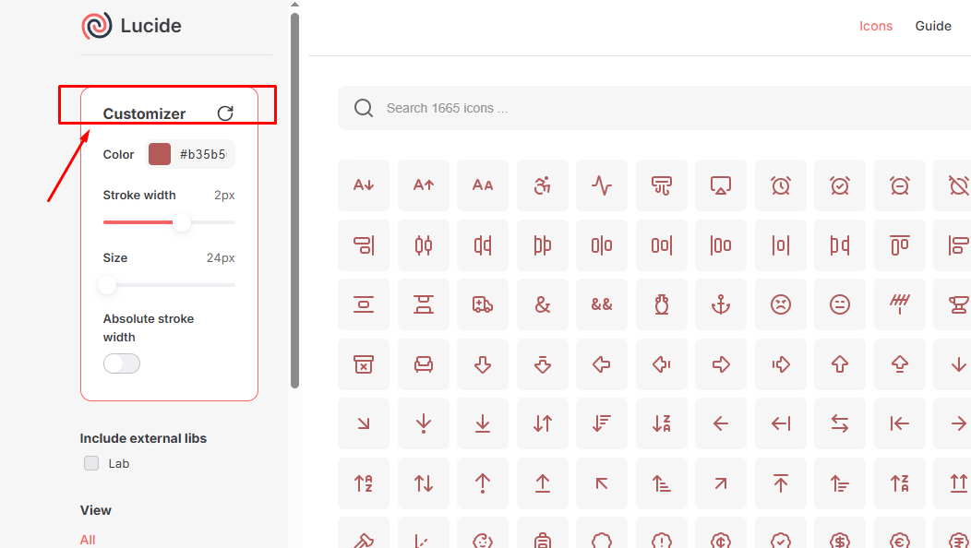Click the Ambulance icon
The image size is (971, 548).
pyautogui.click(x=483, y=304)
